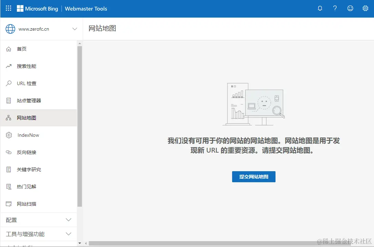The height and width of the screenshot is (247, 374).
Task: Open the help question mark icon
Action: [335, 8]
